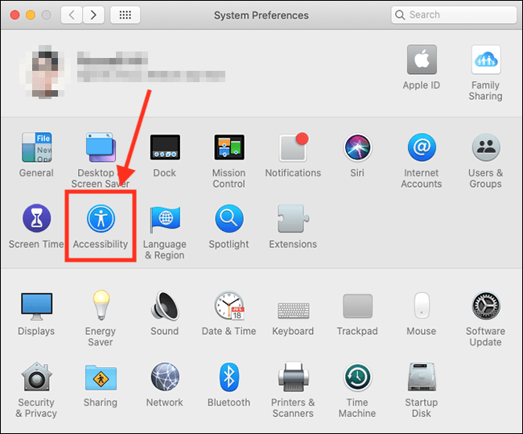This screenshot has width=523, height=434.
Task: Click the Show All grid button
Action: click(125, 14)
